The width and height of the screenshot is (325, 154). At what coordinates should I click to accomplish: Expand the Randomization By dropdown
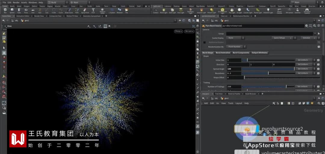click(236, 47)
